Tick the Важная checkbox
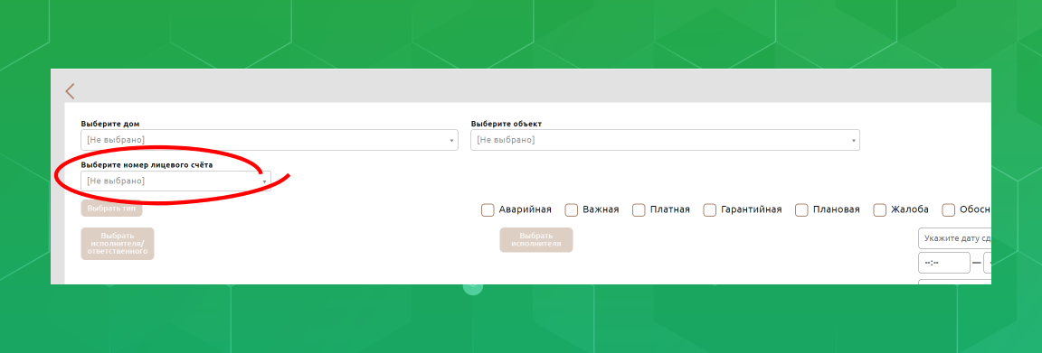Viewport: 1042px width, 353px height. pos(572,209)
